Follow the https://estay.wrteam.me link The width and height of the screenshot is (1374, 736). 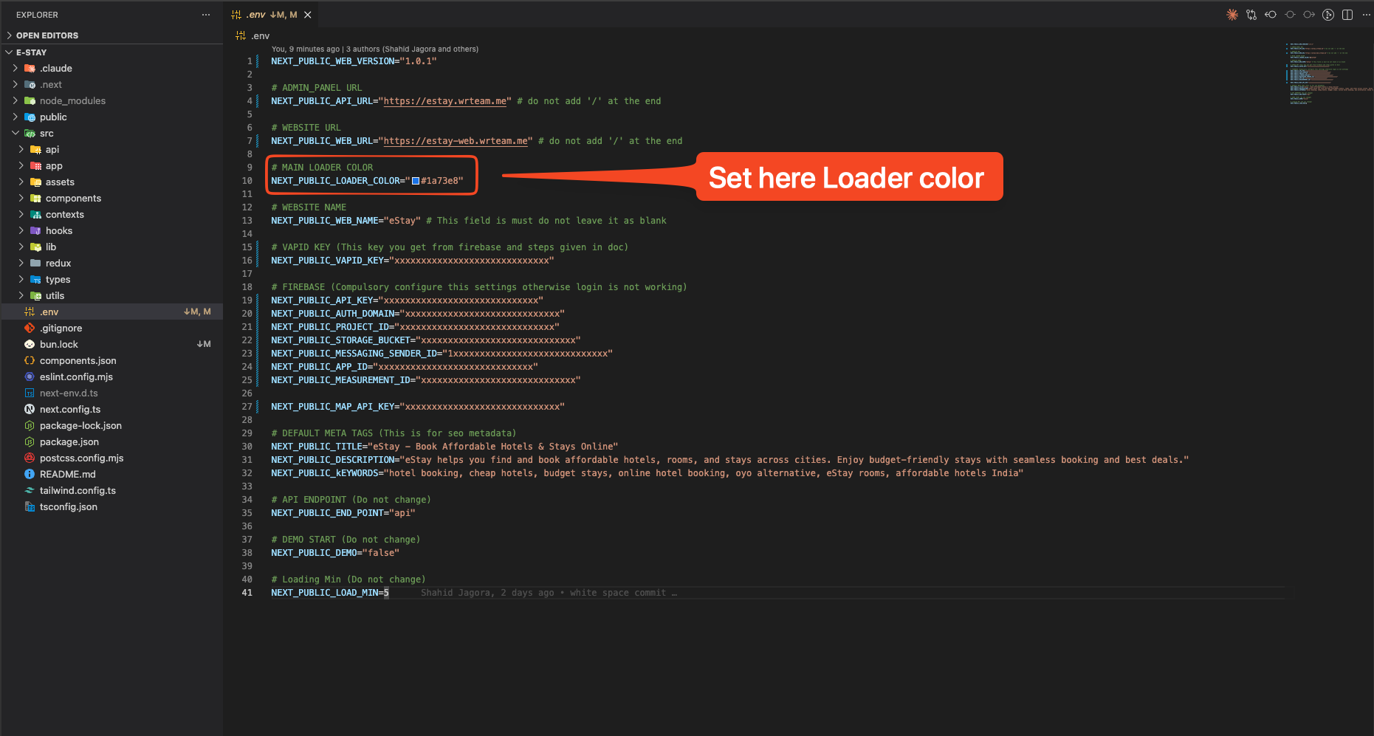click(445, 101)
